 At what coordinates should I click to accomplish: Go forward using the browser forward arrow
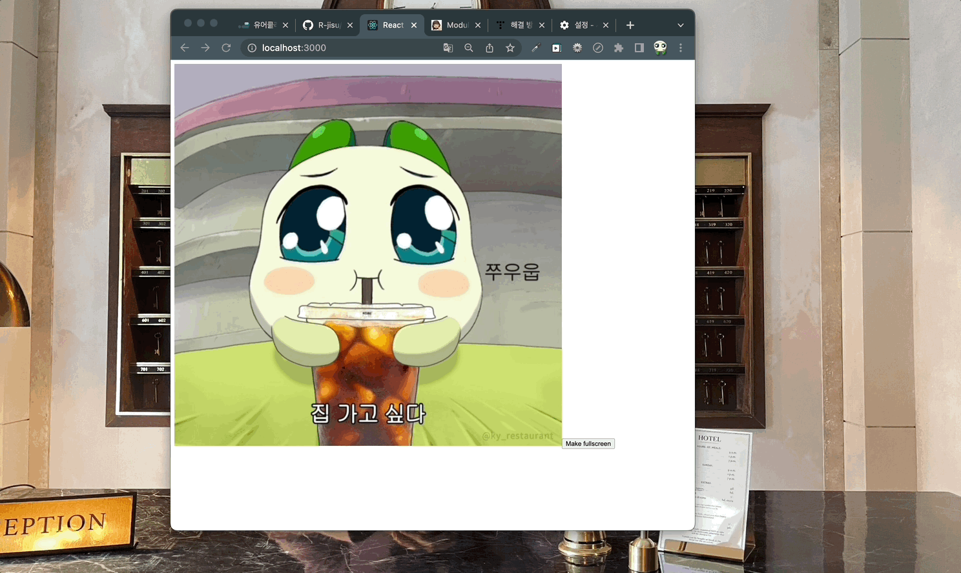pos(205,48)
